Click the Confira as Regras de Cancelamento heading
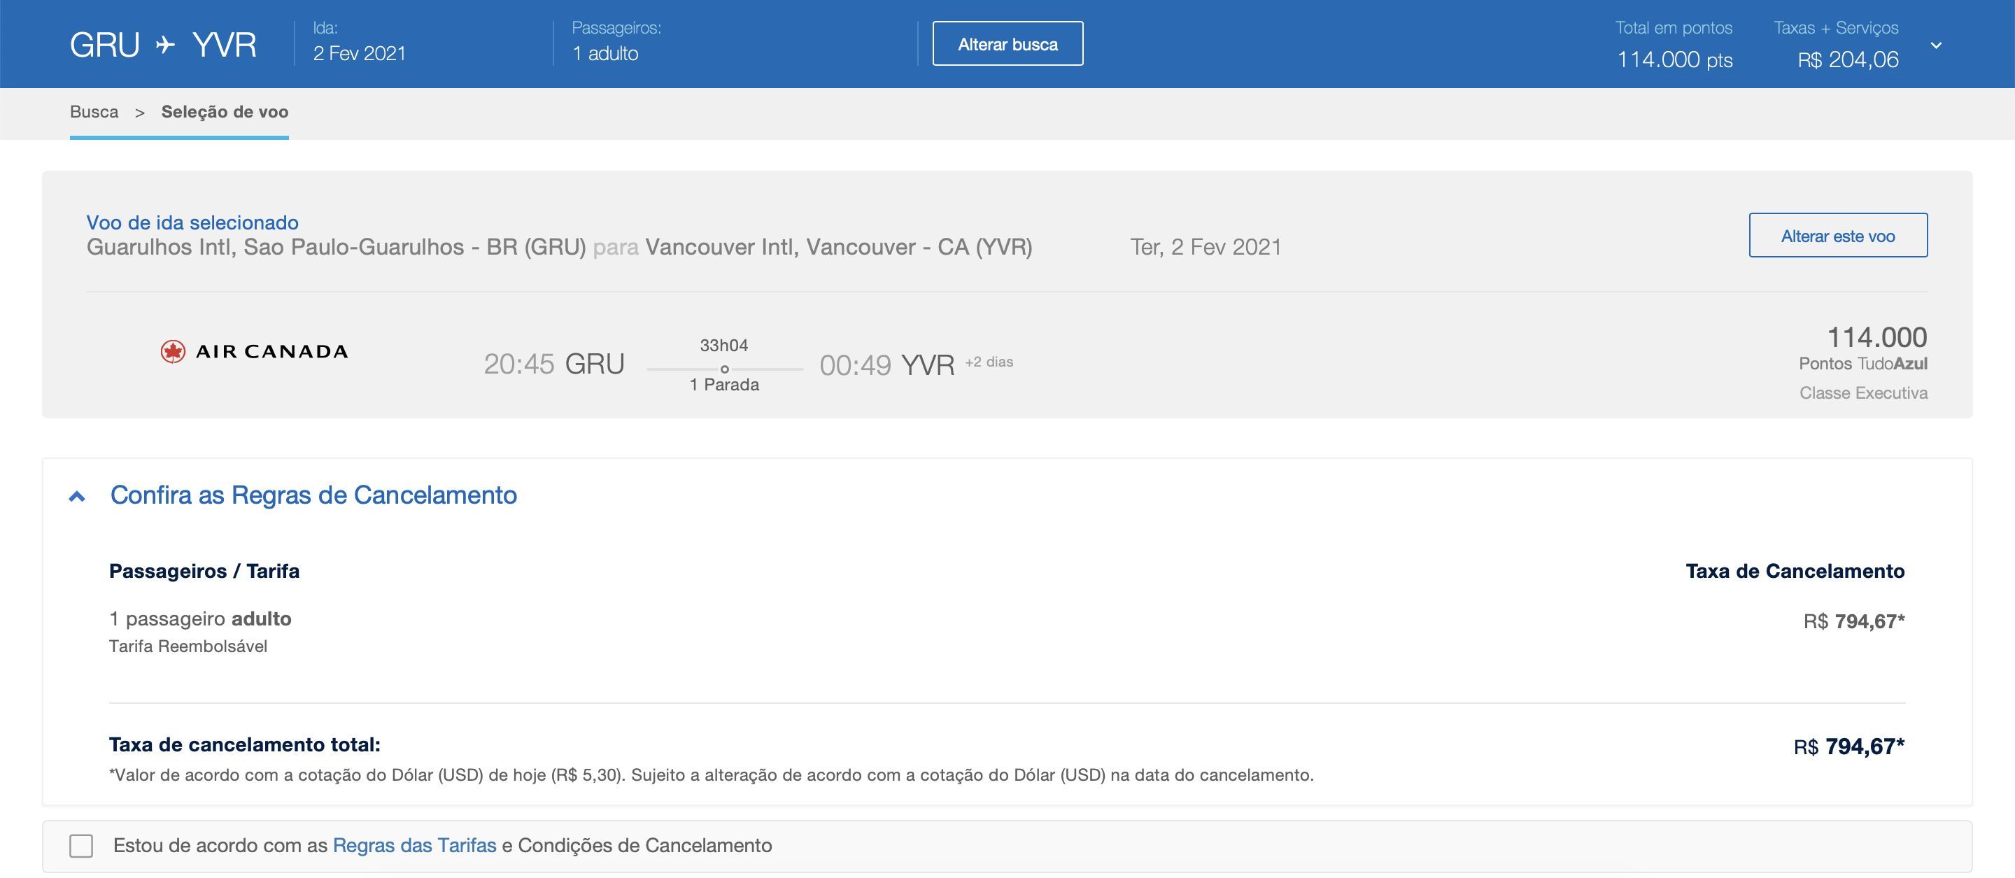 coord(313,495)
